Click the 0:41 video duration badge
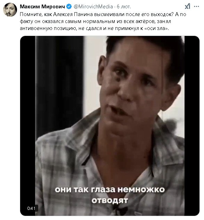Image resolution: width=204 pixels, height=220 pixels. tap(31, 208)
